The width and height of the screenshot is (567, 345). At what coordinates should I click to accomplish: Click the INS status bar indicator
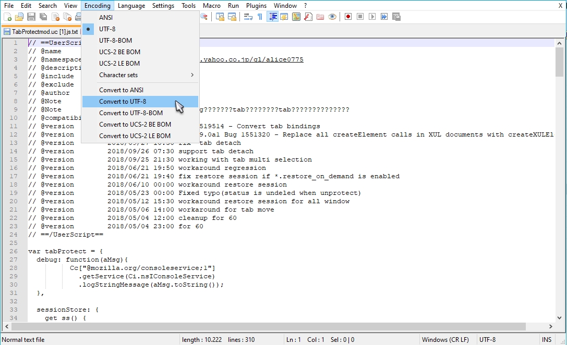546,340
